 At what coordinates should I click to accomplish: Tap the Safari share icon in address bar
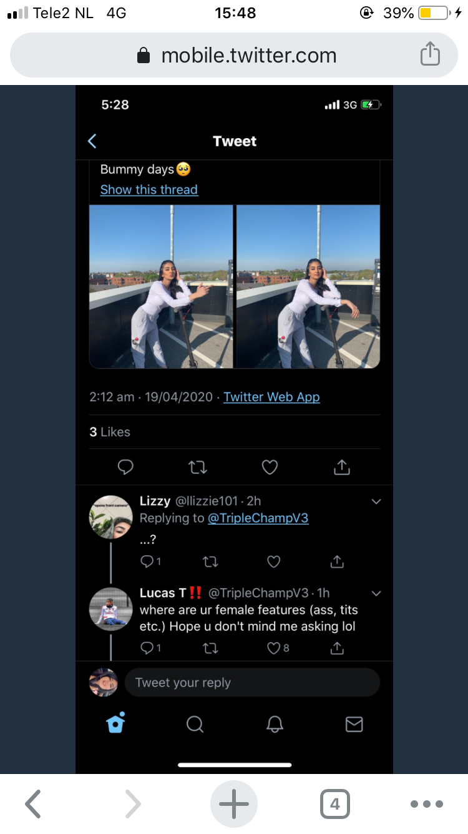pyautogui.click(x=430, y=55)
